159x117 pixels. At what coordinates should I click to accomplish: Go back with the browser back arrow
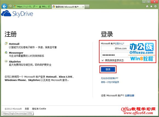click(4, 6)
